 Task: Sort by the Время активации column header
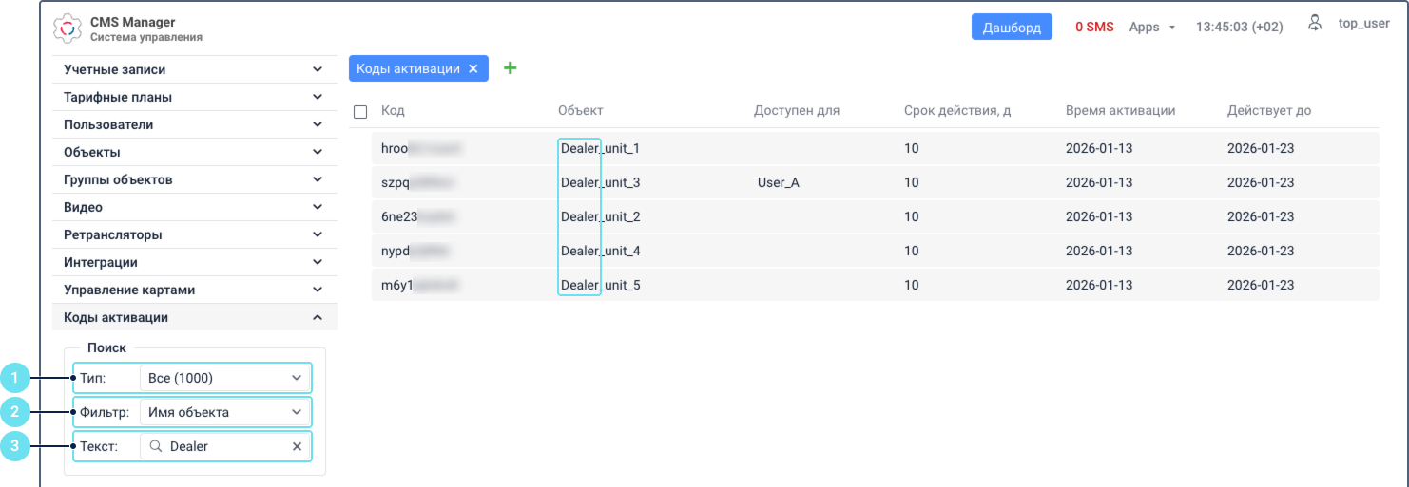(x=1121, y=110)
